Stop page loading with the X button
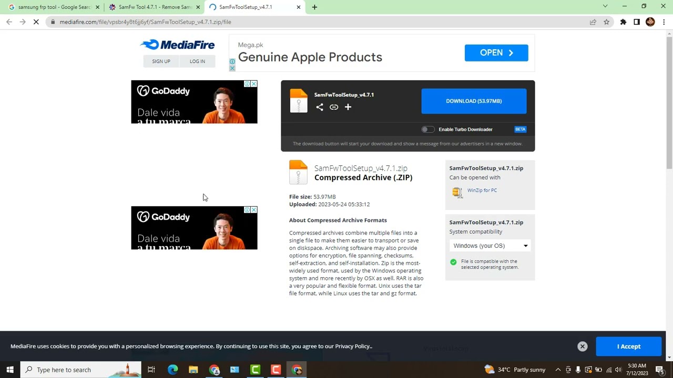Screen dimensions: 673x378 [x=36, y=22]
